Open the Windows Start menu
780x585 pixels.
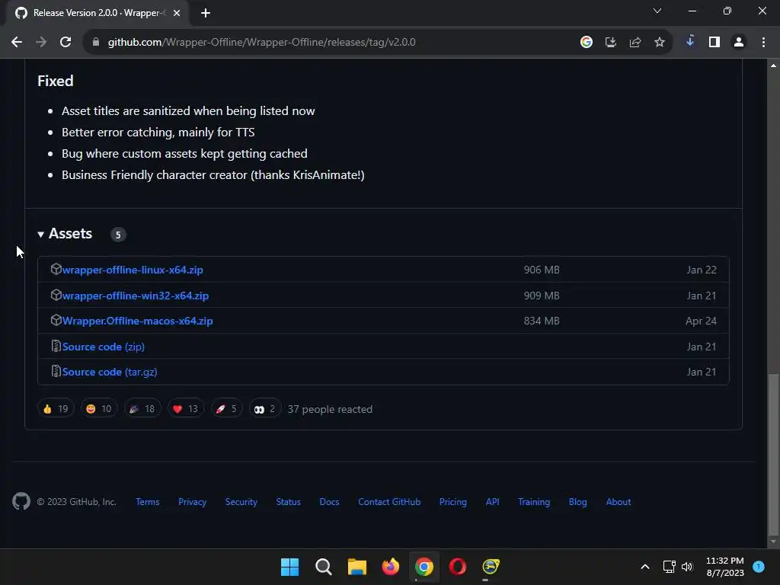click(x=290, y=567)
